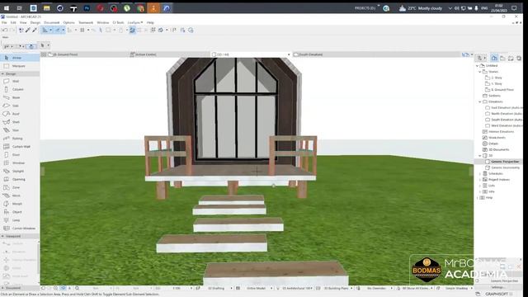The image size is (528, 297).
Task: Select the Stair tool
Action: (x=20, y=130)
